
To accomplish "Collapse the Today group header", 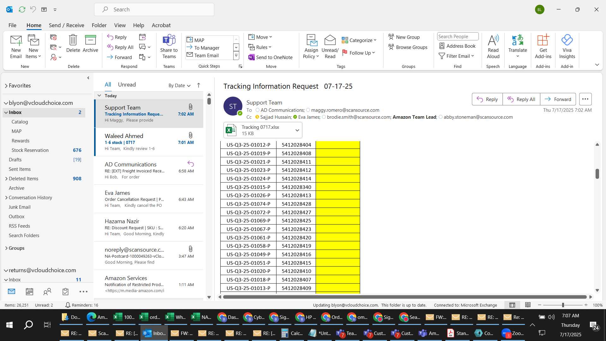I will (x=99, y=95).
